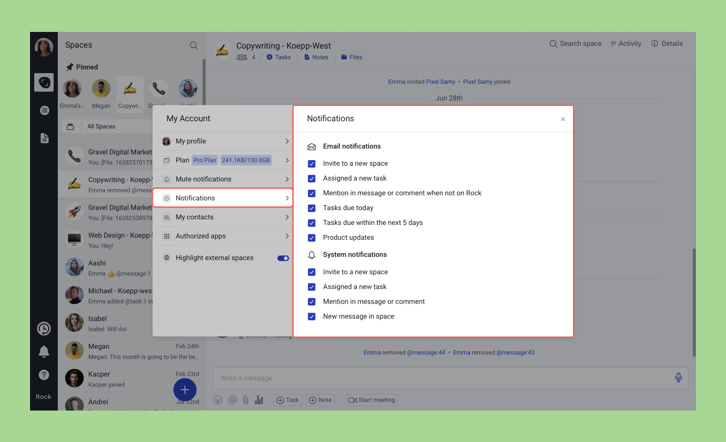
Task: Disable New message in space notification
Action: click(312, 317)
